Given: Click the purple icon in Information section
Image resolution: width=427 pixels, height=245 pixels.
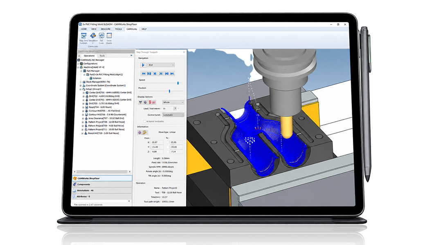Looking at the screenshot, I should point(139,132).
